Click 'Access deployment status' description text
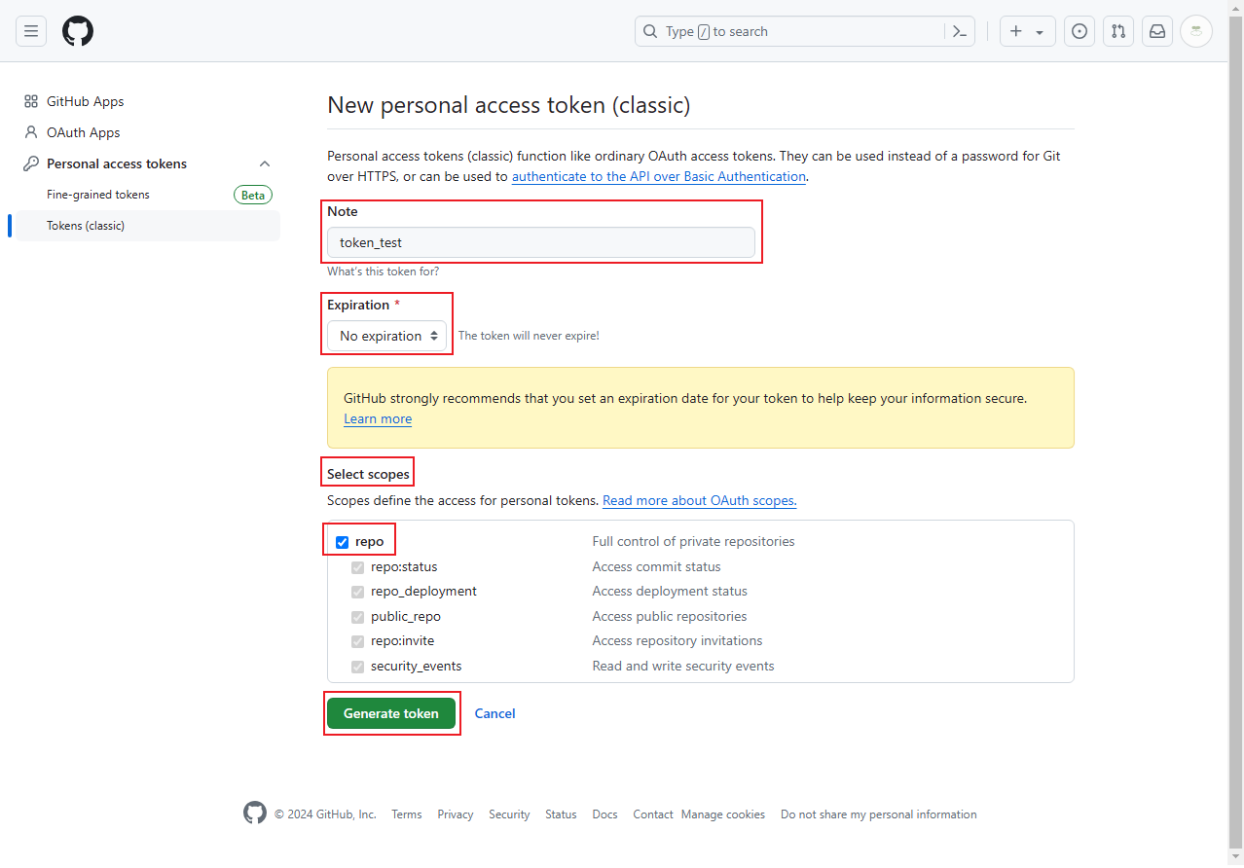Viewport: 1244px width, 868px height. (670, 591)
